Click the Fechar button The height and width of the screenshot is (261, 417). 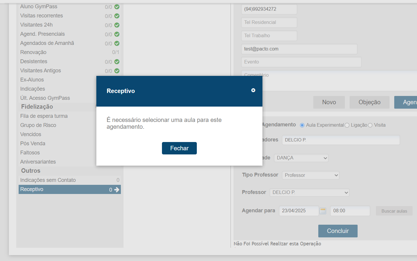pyautogui.click(x=179, y=148)
